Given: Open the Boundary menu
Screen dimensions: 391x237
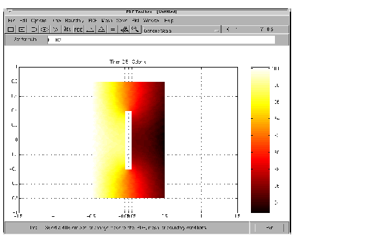Looking at the screenshot, I should [x=75, y=21].
